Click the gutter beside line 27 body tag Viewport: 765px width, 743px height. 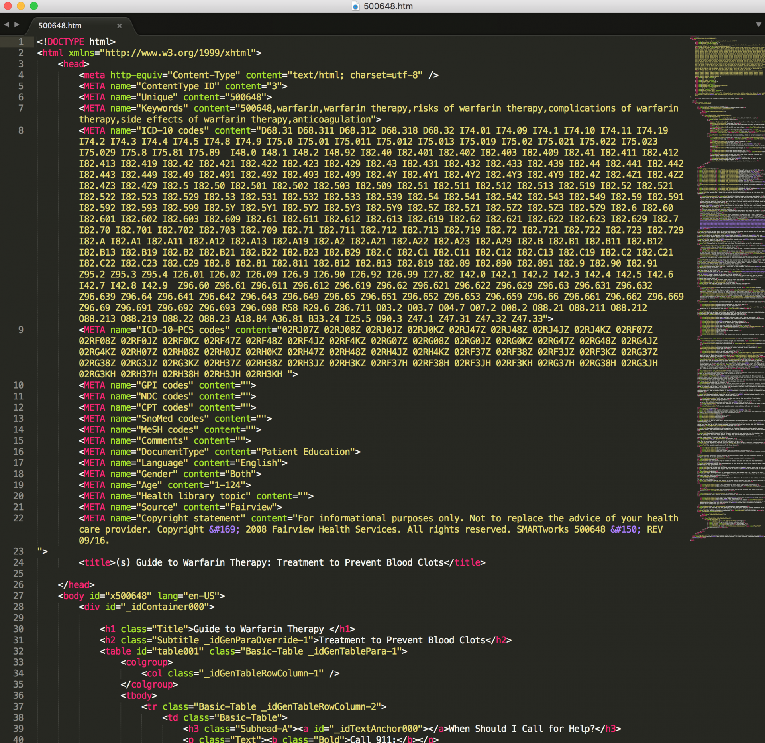point(18,596)
